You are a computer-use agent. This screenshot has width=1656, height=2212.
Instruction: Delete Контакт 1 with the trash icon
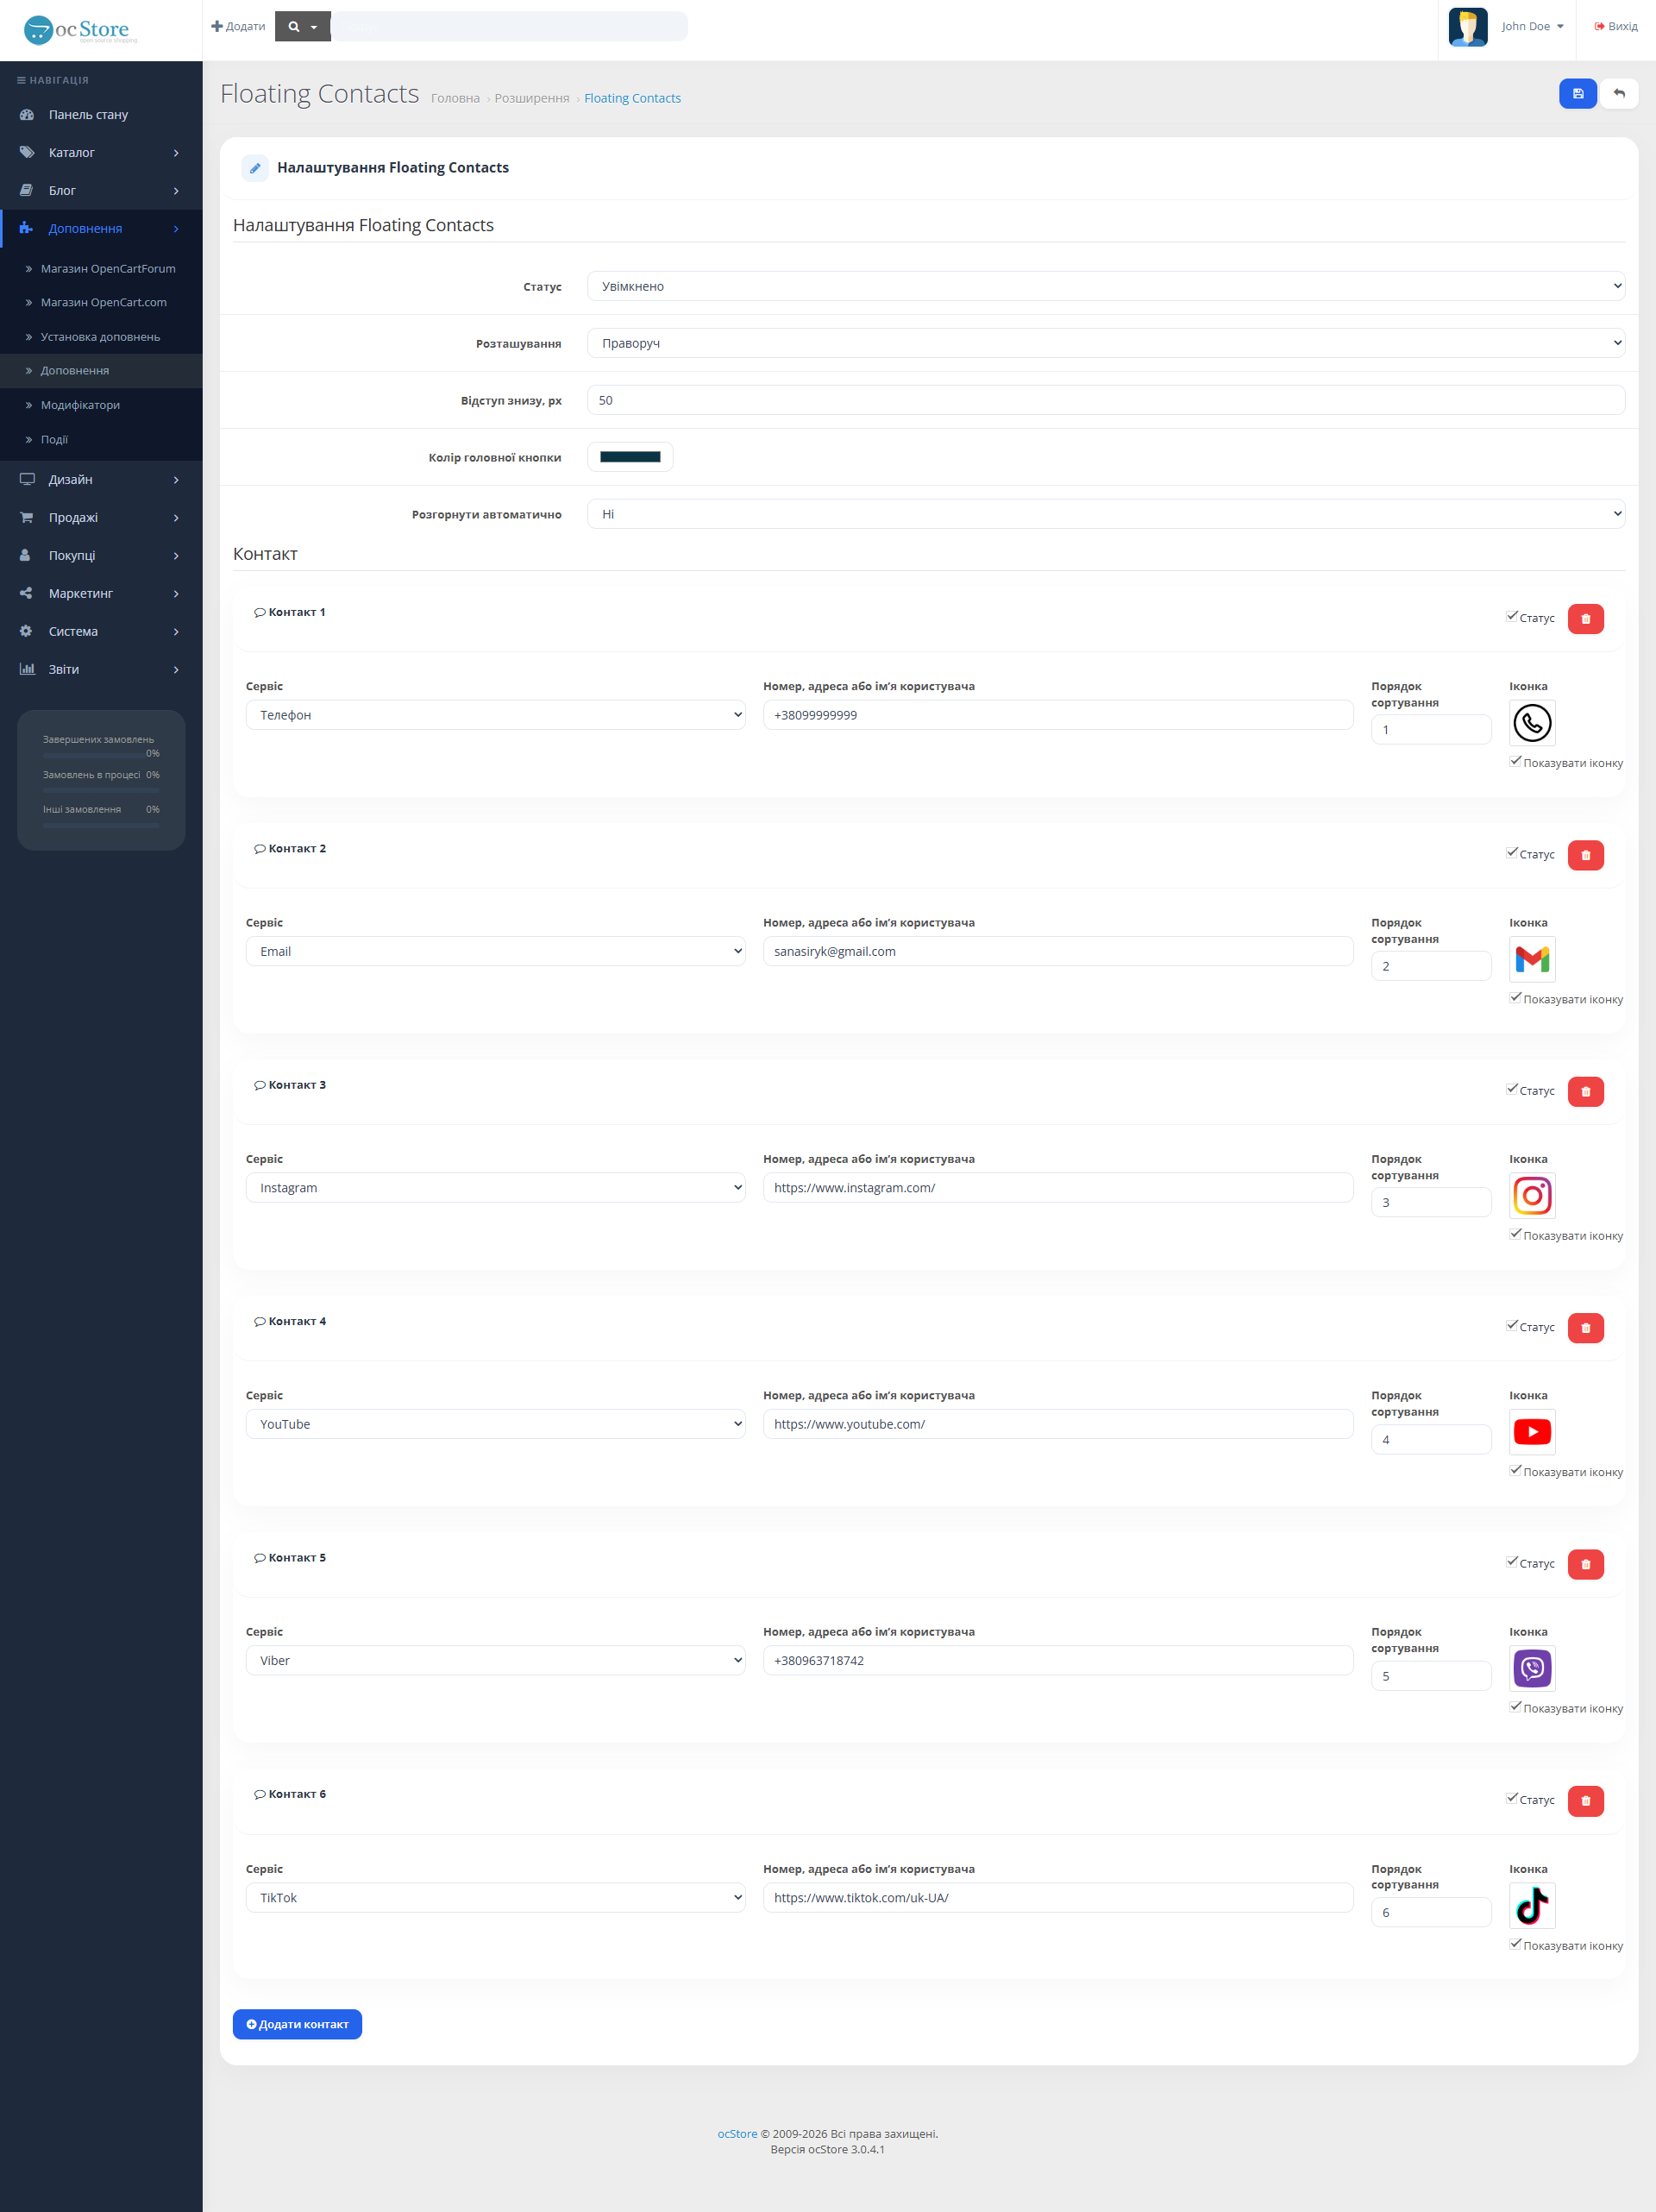[x=1585, y=619]
